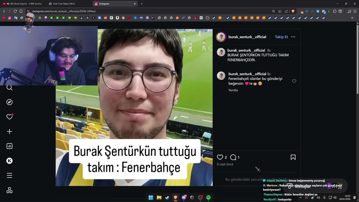The image size is (359, 202).
Task: Open Instagram notifications heart icon
Action: click(x=10, y=117)
